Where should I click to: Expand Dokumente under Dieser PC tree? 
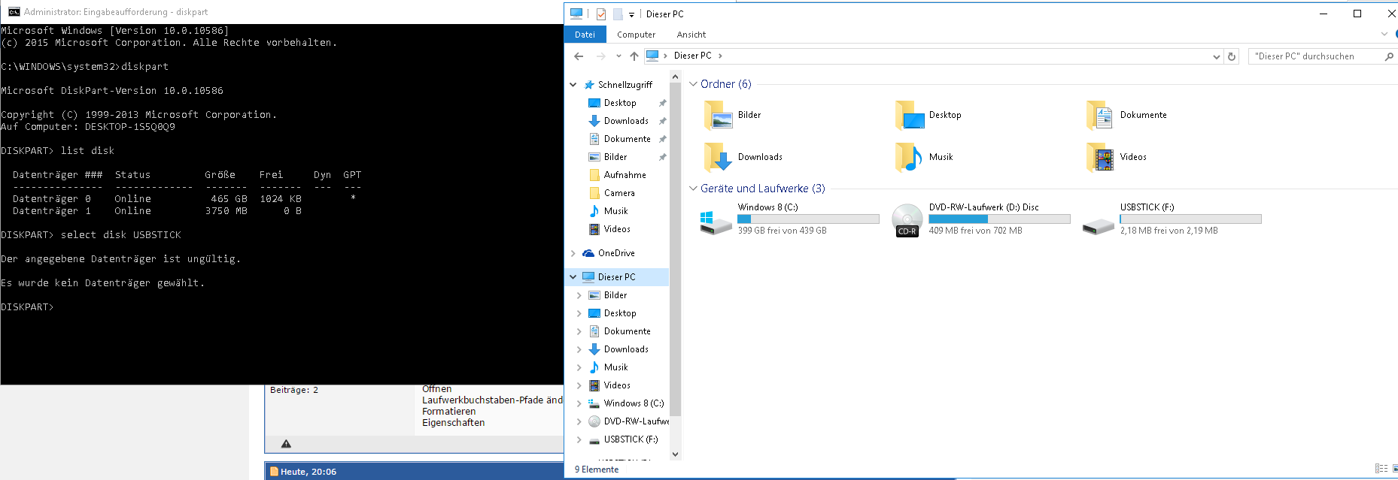coord(579,331)
